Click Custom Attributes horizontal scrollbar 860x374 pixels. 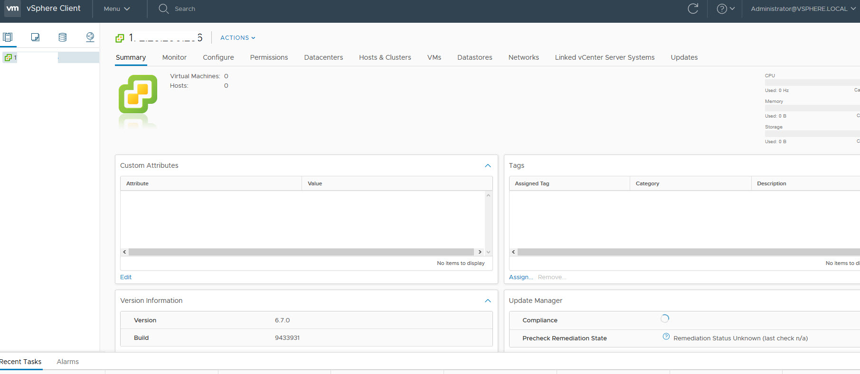301,252
